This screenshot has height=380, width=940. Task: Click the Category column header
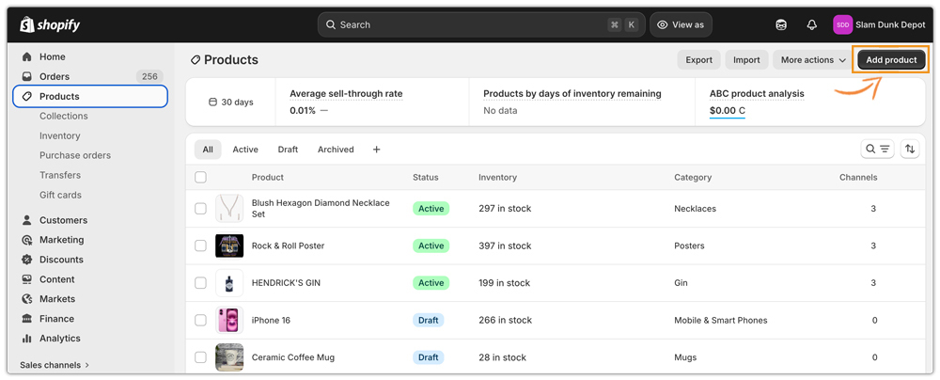click(x=693, y=177)
